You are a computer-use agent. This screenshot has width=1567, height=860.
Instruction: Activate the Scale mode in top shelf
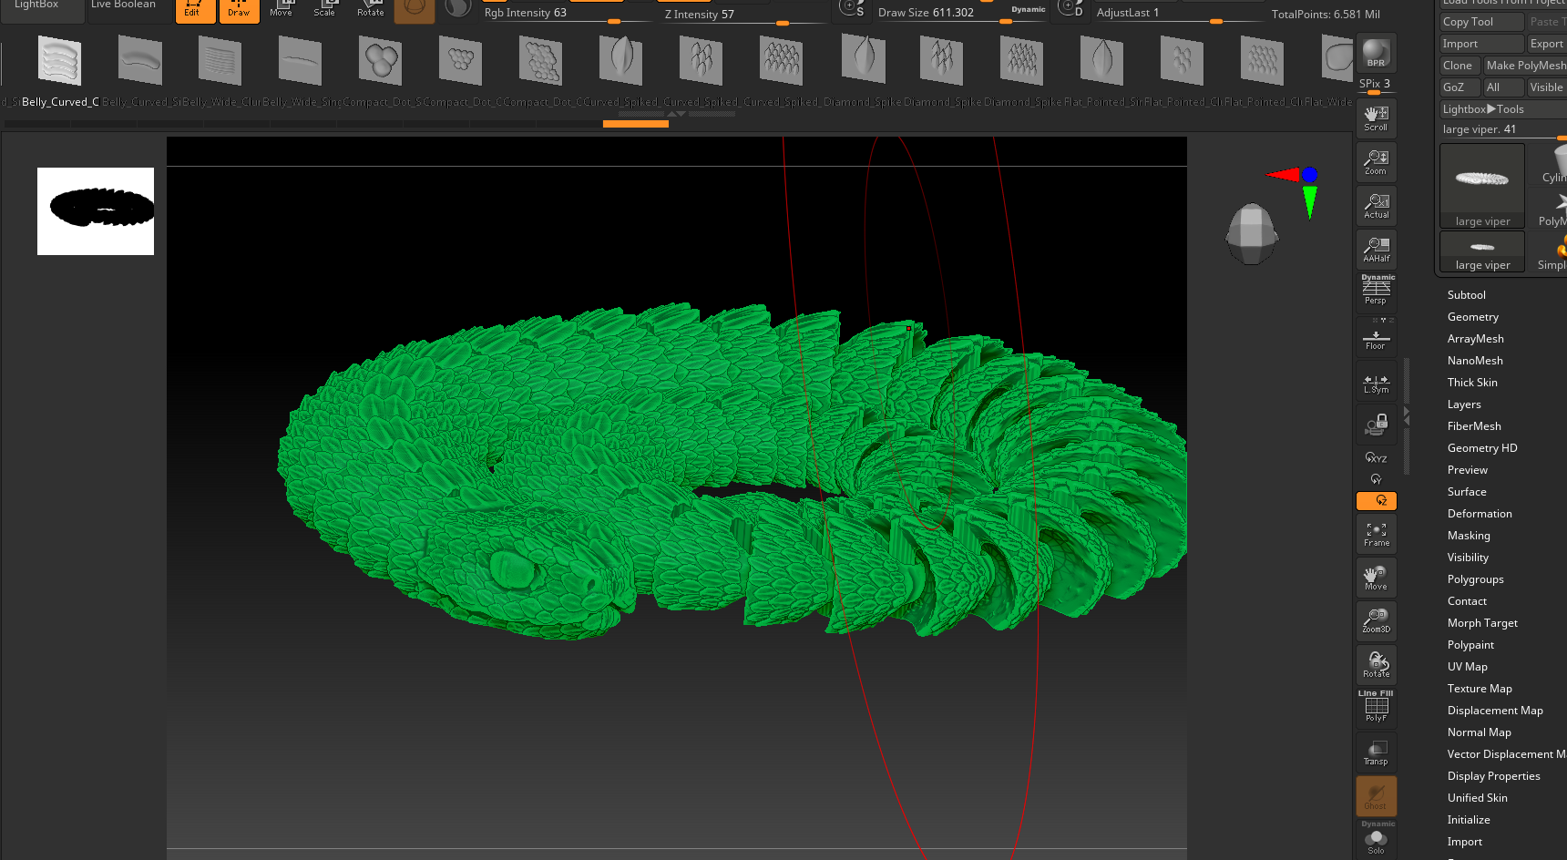click(324, 9)
